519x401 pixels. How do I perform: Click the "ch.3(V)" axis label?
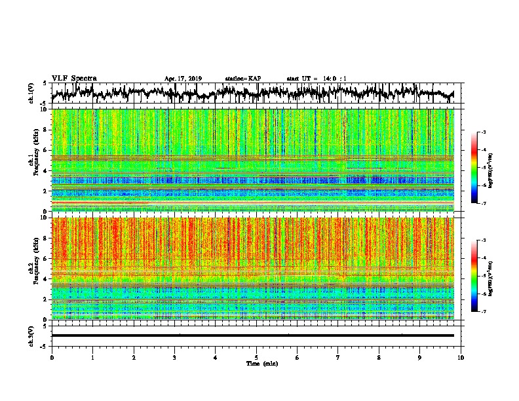(x=31, y=336)
